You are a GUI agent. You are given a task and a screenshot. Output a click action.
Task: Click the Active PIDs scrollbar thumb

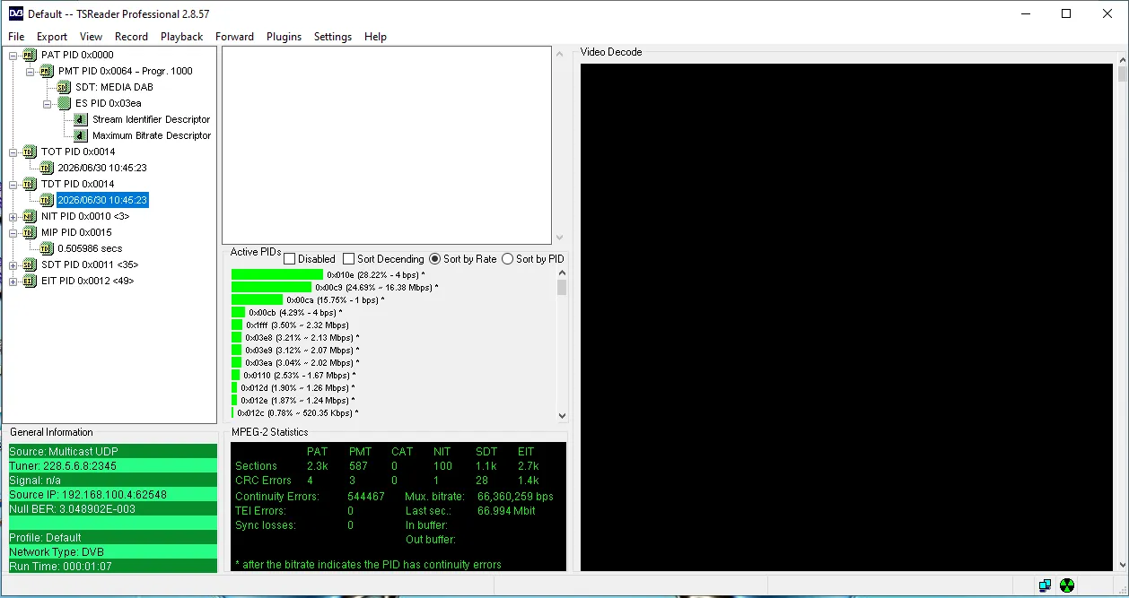[562, 287]
